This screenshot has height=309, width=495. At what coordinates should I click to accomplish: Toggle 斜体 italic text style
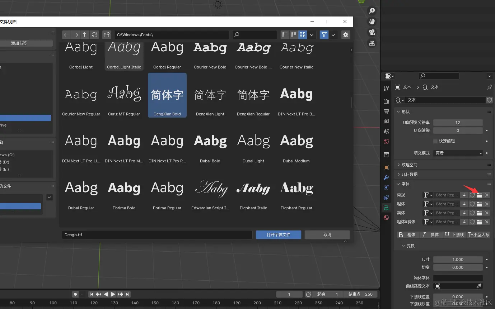(x=430, y=235)
